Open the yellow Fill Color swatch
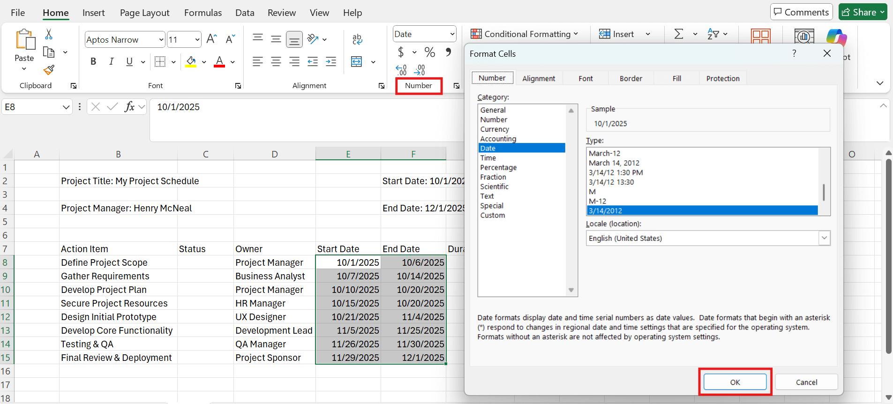This screenshot has width=893, height=404. tap(191, 62)
